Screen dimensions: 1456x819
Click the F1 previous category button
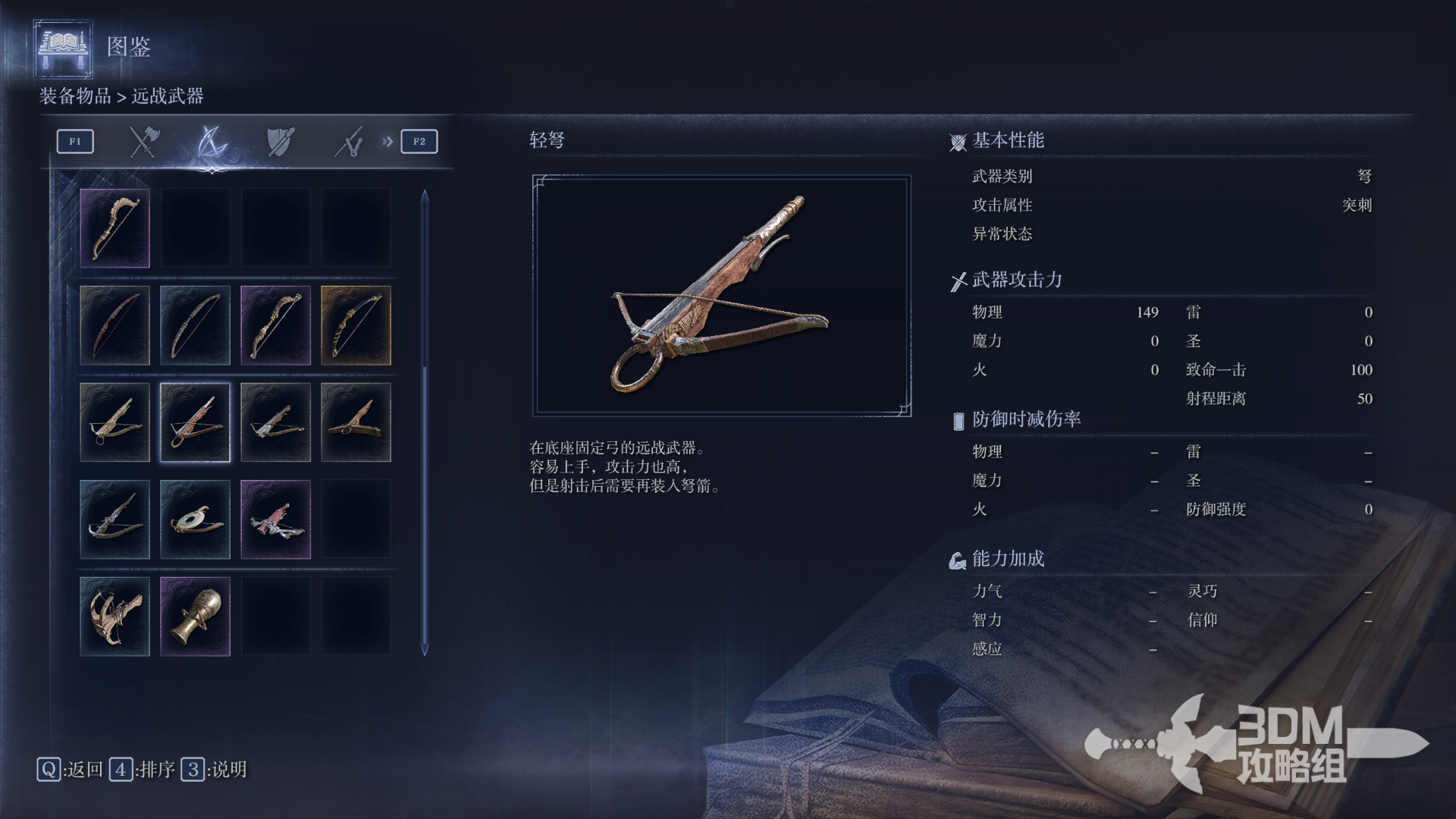point(75,141)
